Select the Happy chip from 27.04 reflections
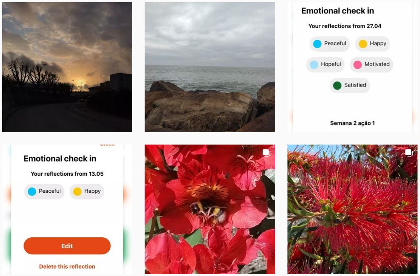 point(372,44)
